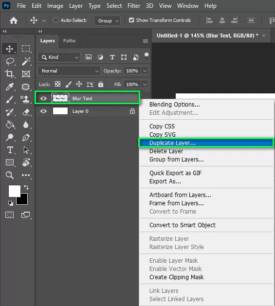275x306 pixels.
Task: Open the Edit Toolbar three-dots button
Action: 26,175
